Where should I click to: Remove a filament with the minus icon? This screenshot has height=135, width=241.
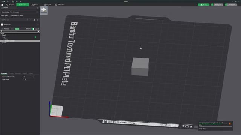31,20
